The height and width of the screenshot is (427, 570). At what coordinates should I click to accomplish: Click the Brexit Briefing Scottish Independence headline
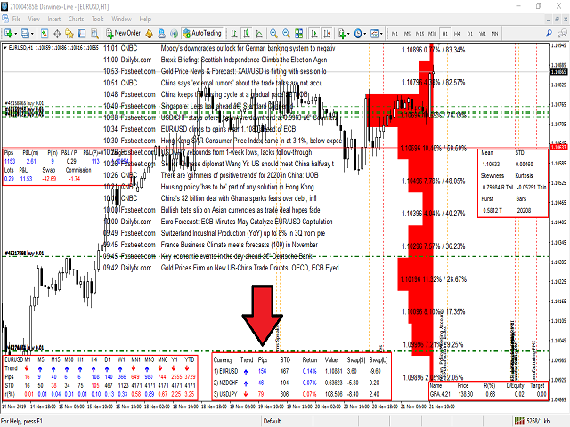(244, 60)
